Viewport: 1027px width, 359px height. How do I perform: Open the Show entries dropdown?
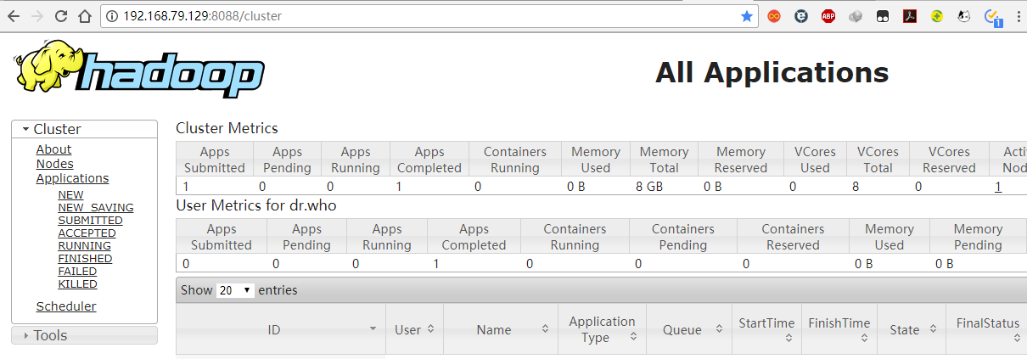coord(236,290)
